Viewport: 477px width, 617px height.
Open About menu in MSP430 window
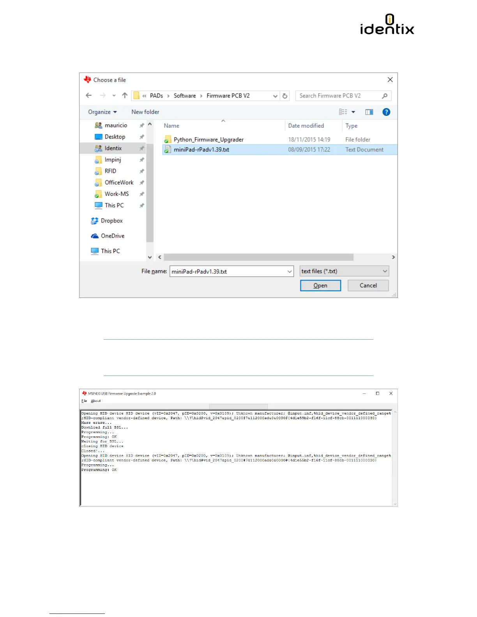click(x=96, y=401)
